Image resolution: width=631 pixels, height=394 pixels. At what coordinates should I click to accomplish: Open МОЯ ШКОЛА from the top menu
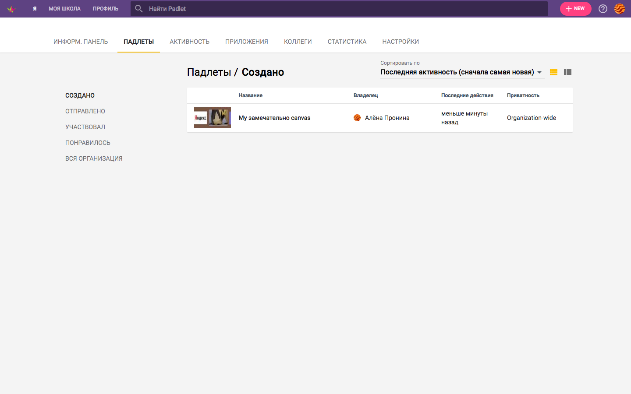point(64,8)
